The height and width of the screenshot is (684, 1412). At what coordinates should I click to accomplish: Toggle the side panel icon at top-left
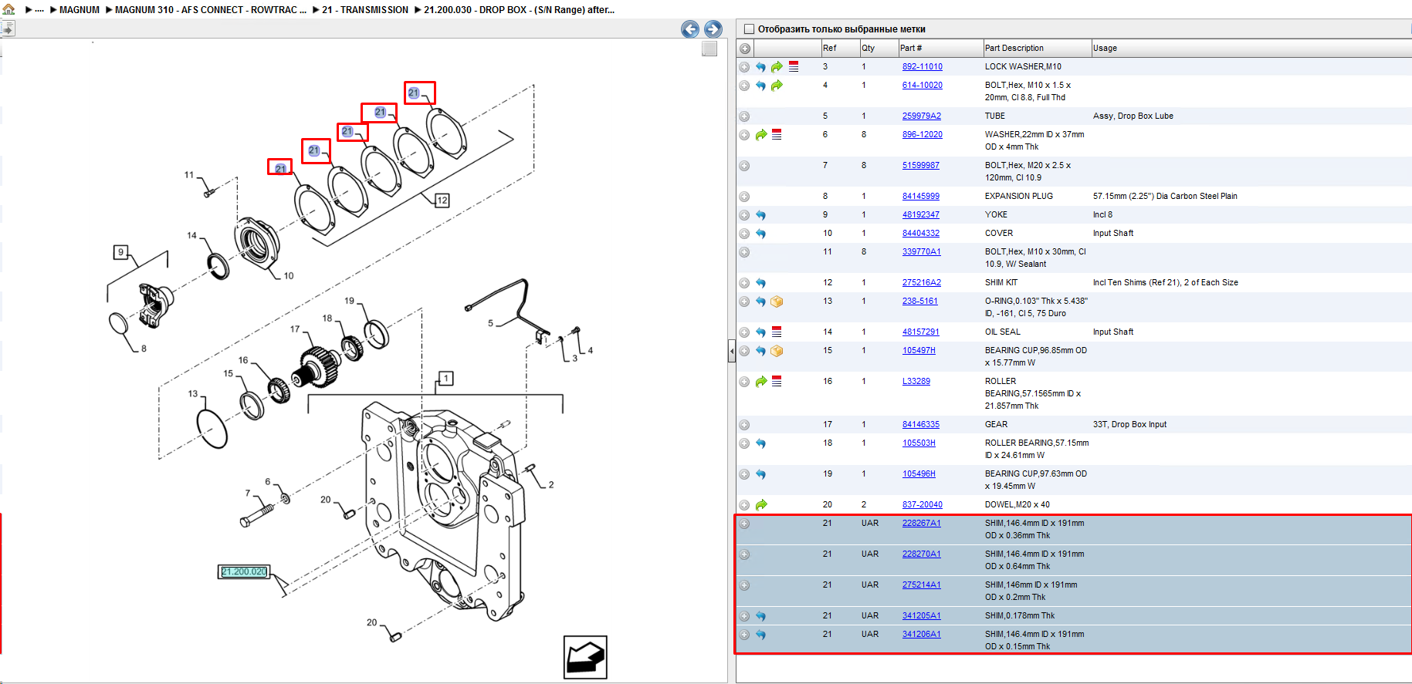pyautogui.click(x=8, y=29)
